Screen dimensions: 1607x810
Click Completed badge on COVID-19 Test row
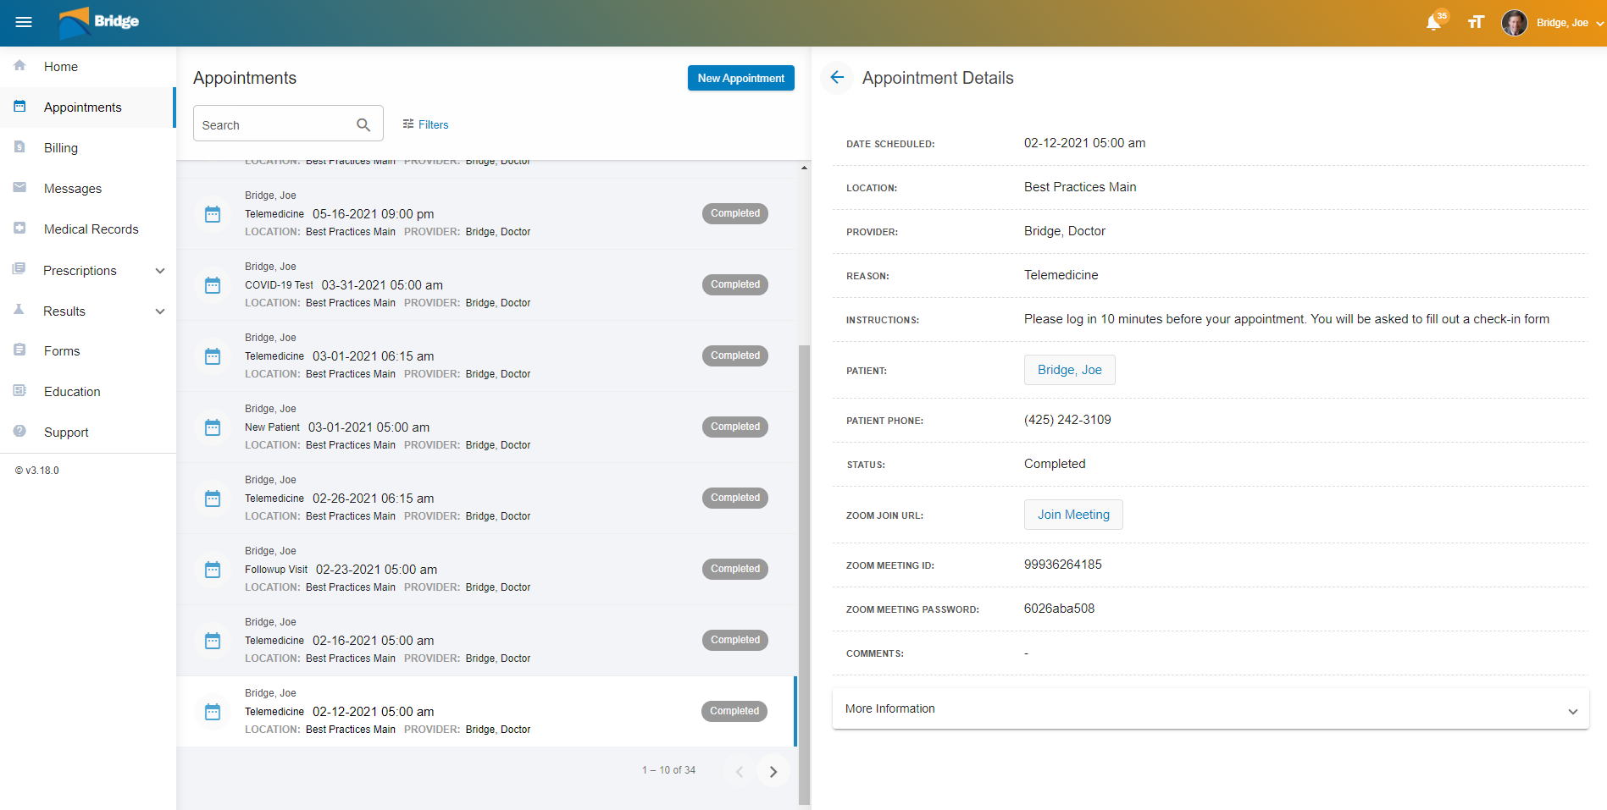click(x=735, y=284)
